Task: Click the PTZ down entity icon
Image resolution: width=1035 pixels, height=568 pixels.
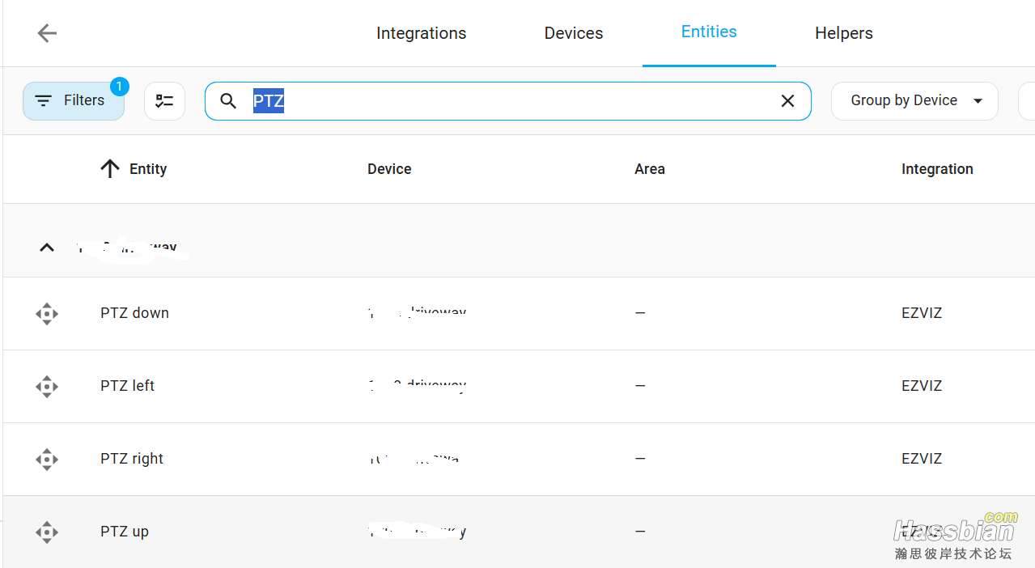Action: point(47,314)
